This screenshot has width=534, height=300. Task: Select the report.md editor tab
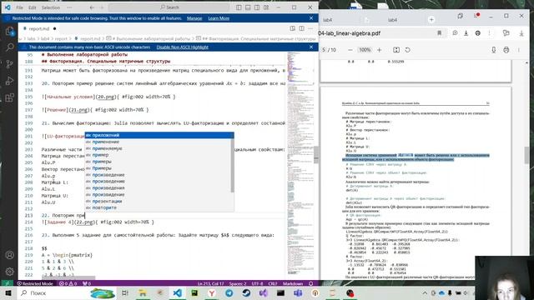tap(38, 28)
